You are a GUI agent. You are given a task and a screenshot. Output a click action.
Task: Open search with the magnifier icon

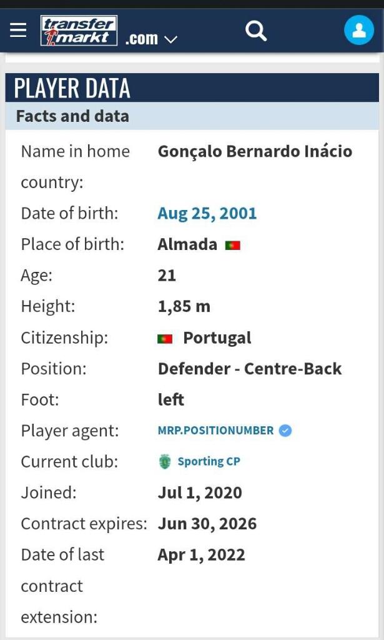tap(256, 29)
